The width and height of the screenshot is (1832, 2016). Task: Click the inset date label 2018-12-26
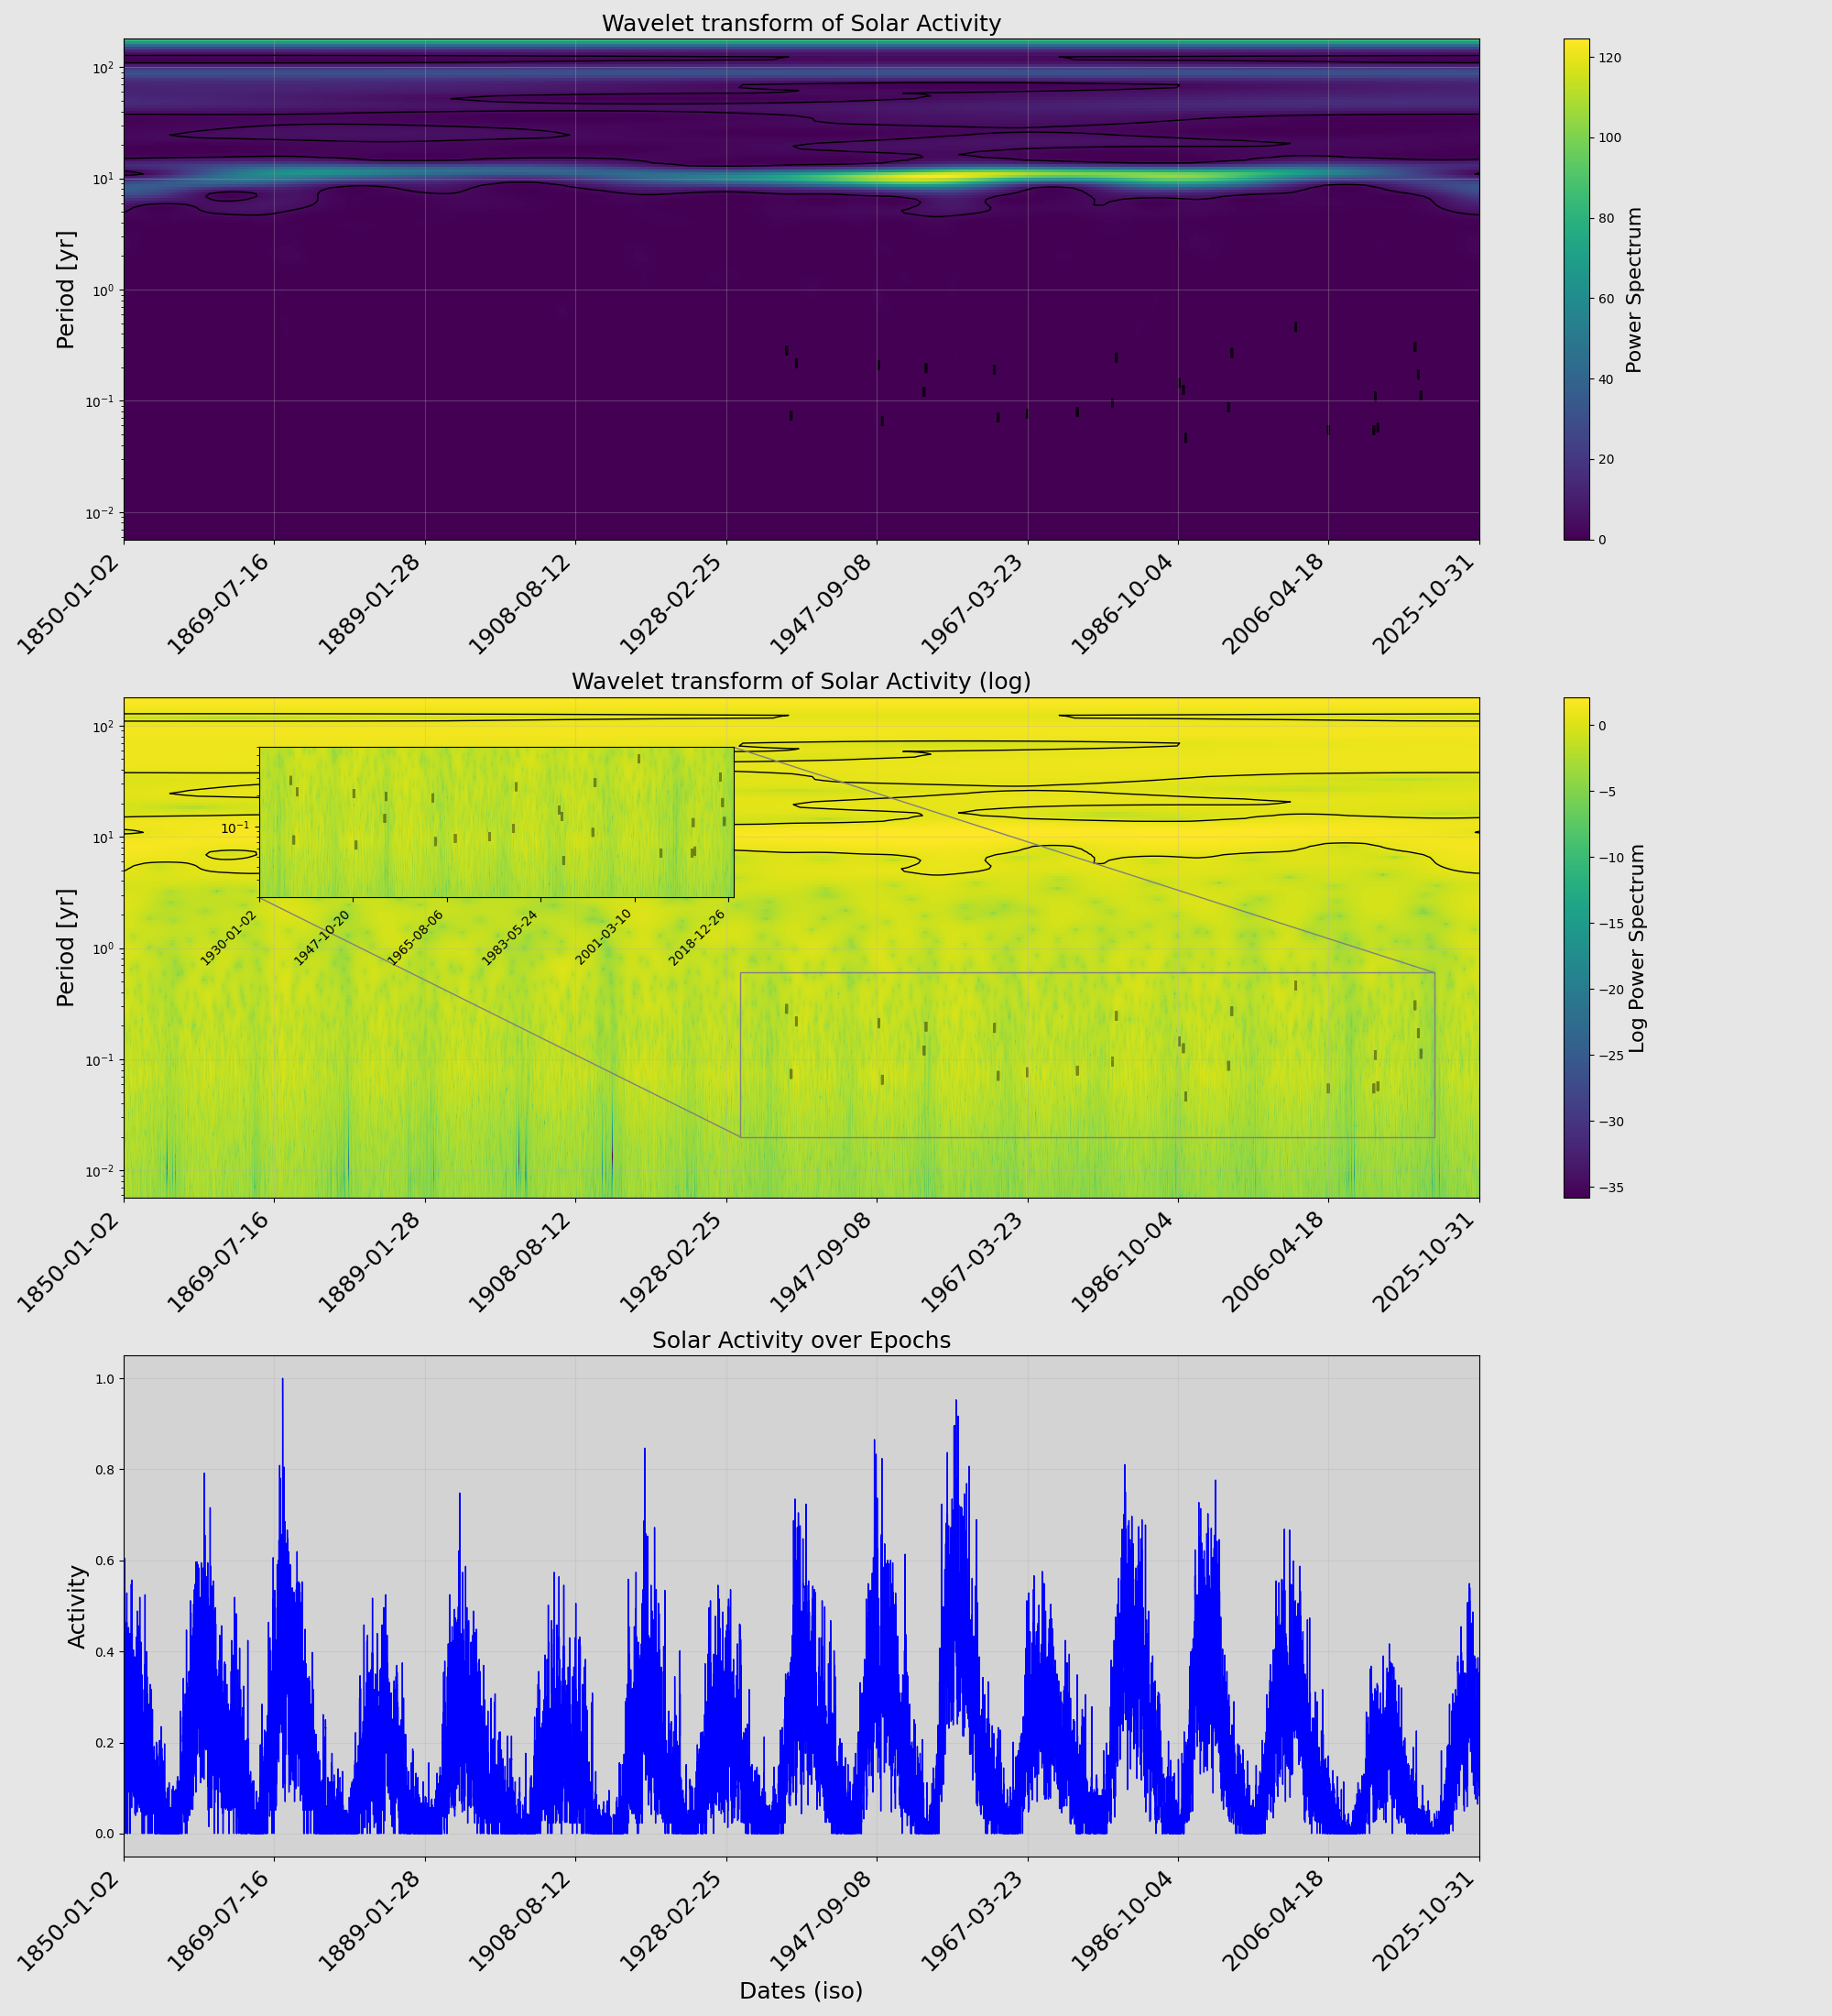tap(699, 937)
